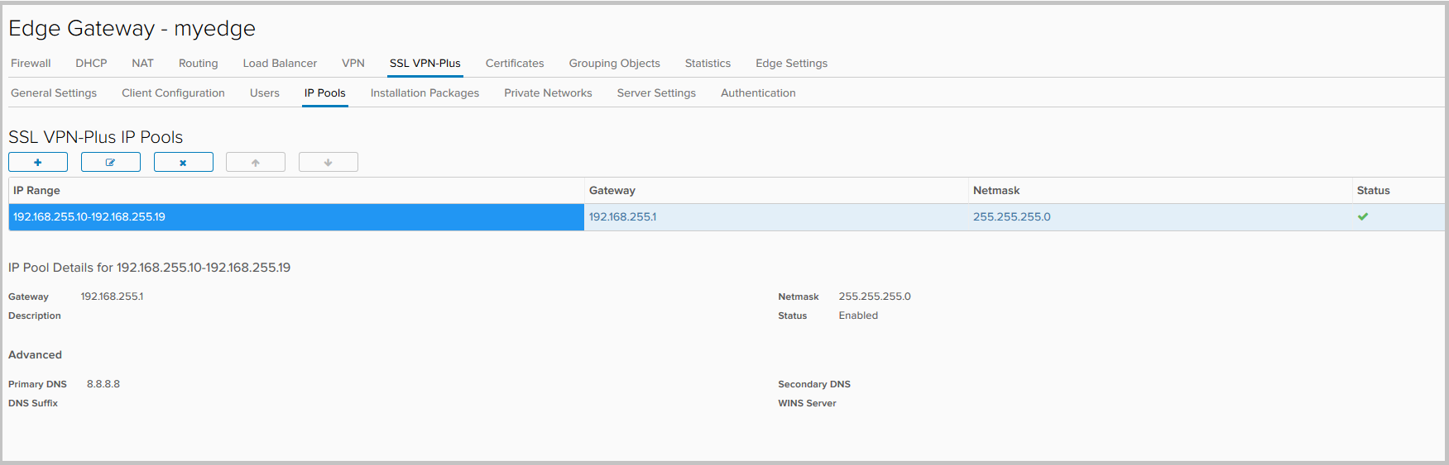This screenshot has height=465, width=1449.
Task: Click the add IP pool plus icon
Action: [38, 163]
